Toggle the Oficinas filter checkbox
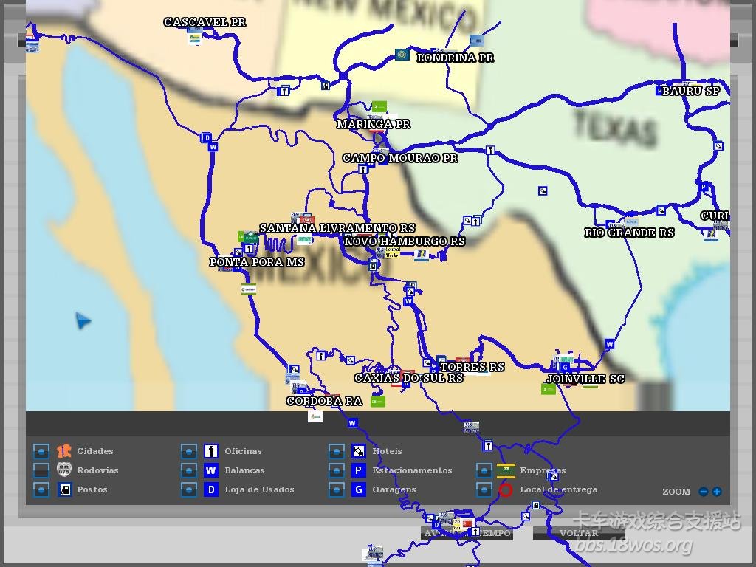This screenshot has width=756, height=567. pyautogui.click(x=189, y=451)
